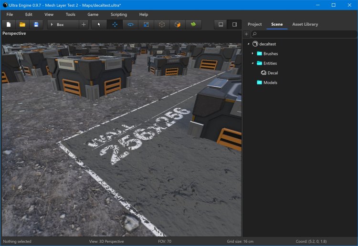The image size is (358, 246).
Task: Select the Decal entity in scene tree
Action: [273, 73]
